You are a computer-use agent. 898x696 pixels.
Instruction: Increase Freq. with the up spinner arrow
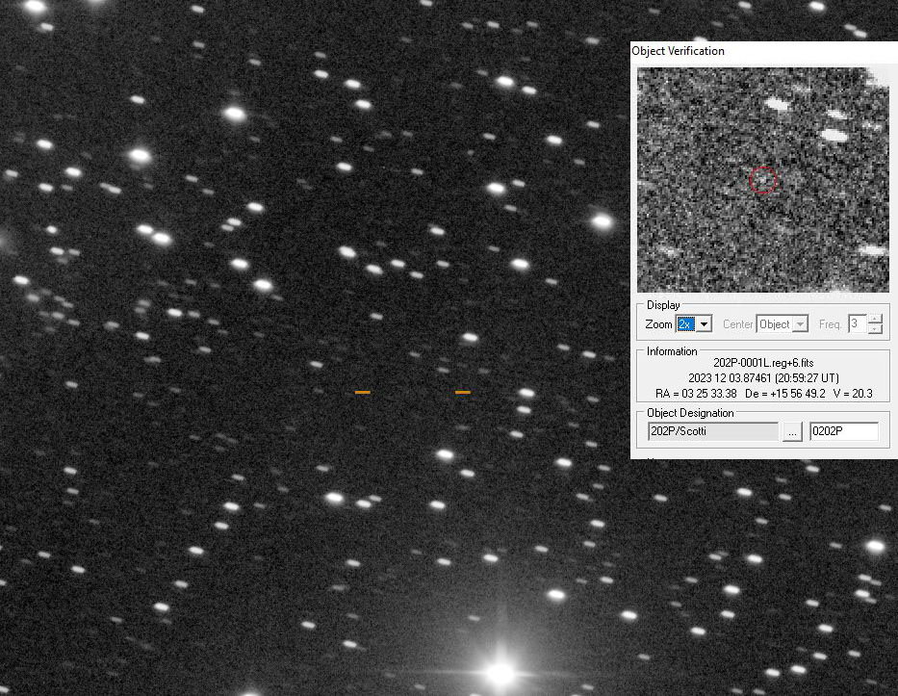(x=875, y=320)
